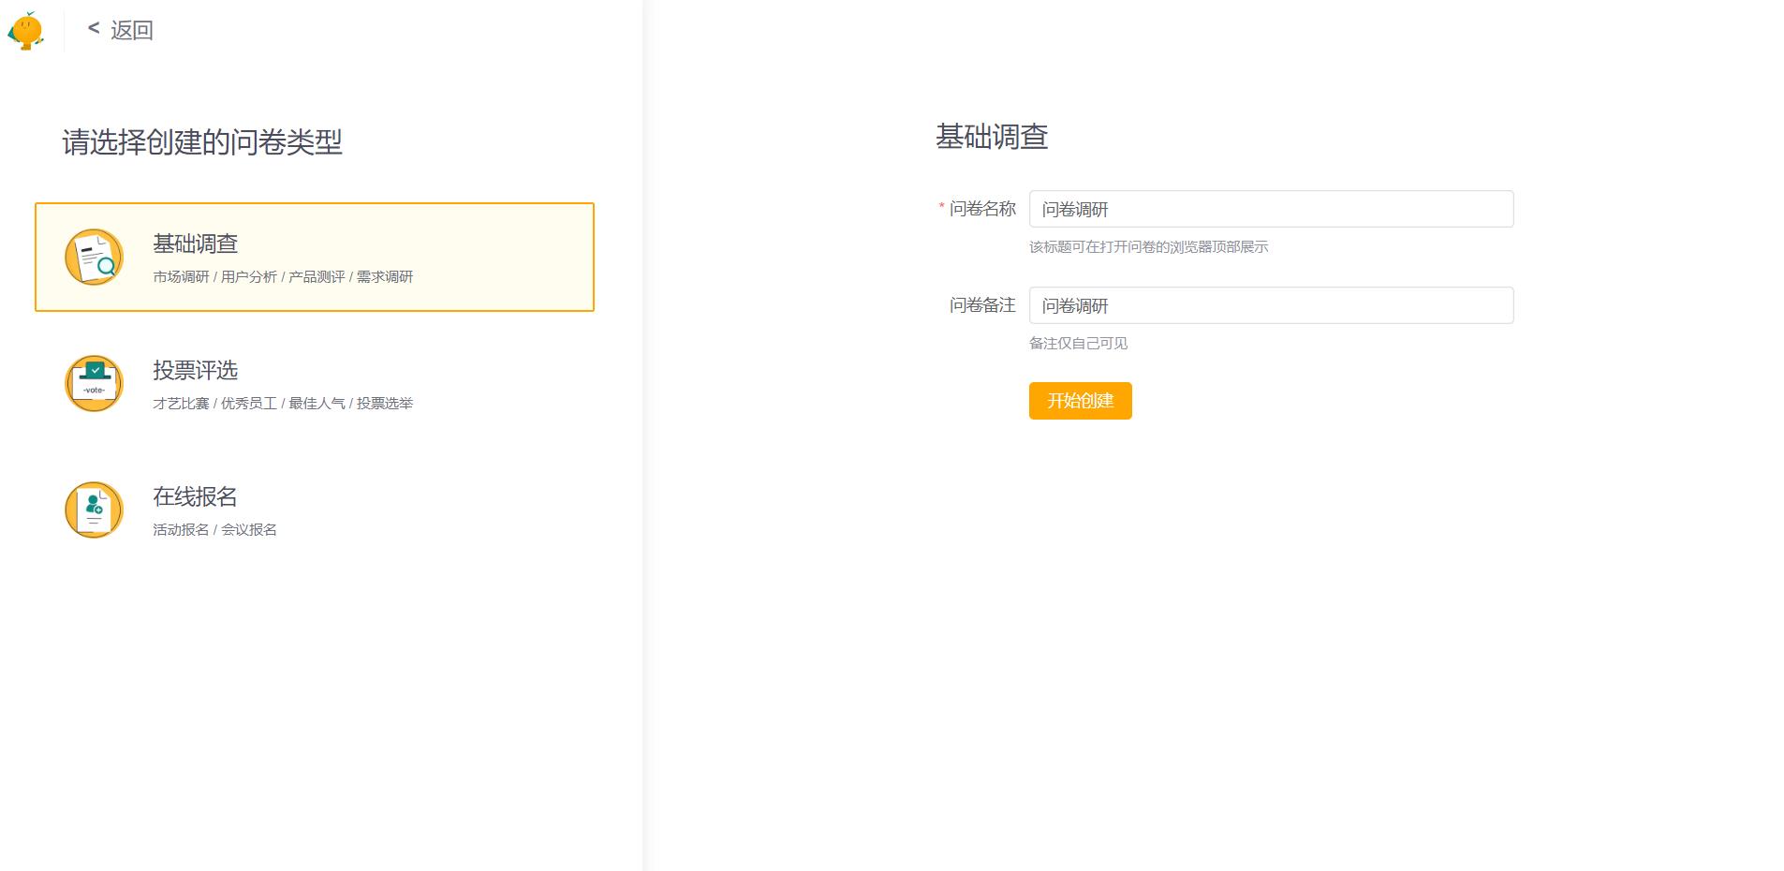
Task: Go back via 返回 link
Action: coord(120,30)
